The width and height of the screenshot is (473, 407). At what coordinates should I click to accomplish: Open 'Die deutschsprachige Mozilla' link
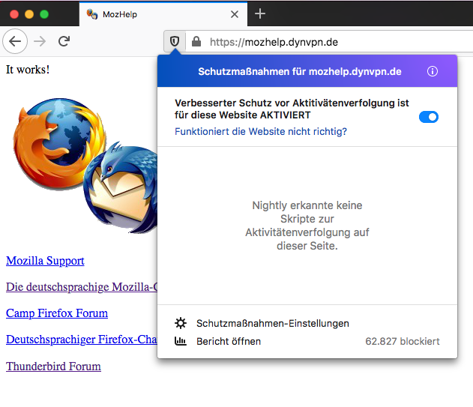coord(82,287)
